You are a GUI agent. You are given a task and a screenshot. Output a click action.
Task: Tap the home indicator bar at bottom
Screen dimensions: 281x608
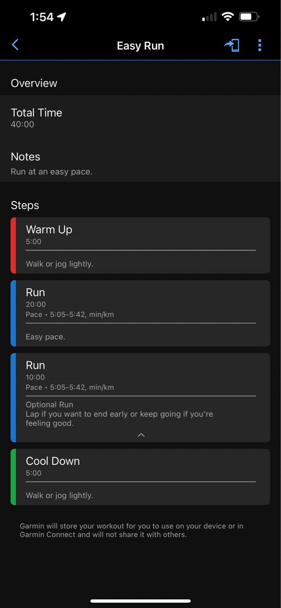click(x=140, y=601)
